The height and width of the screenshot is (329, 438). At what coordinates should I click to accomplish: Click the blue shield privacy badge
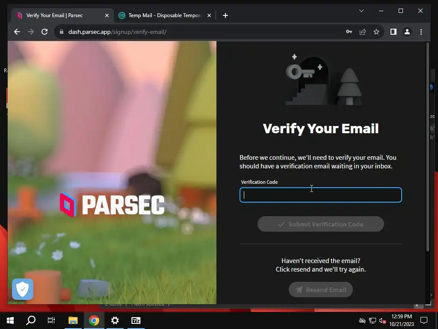coord(23,289)
